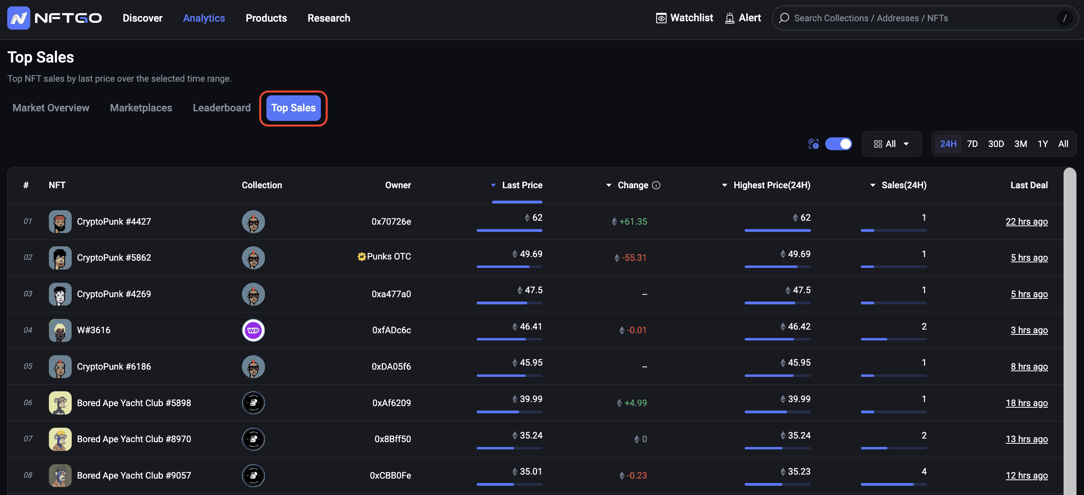Switch to the Marketplaces tab
Image resolution: width=1084 pixels, height=495 pixels.
(x=141, y=108)
